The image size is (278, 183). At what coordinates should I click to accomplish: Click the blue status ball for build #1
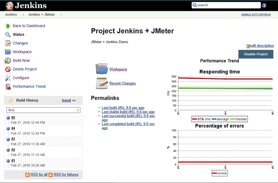click(8, 161)
